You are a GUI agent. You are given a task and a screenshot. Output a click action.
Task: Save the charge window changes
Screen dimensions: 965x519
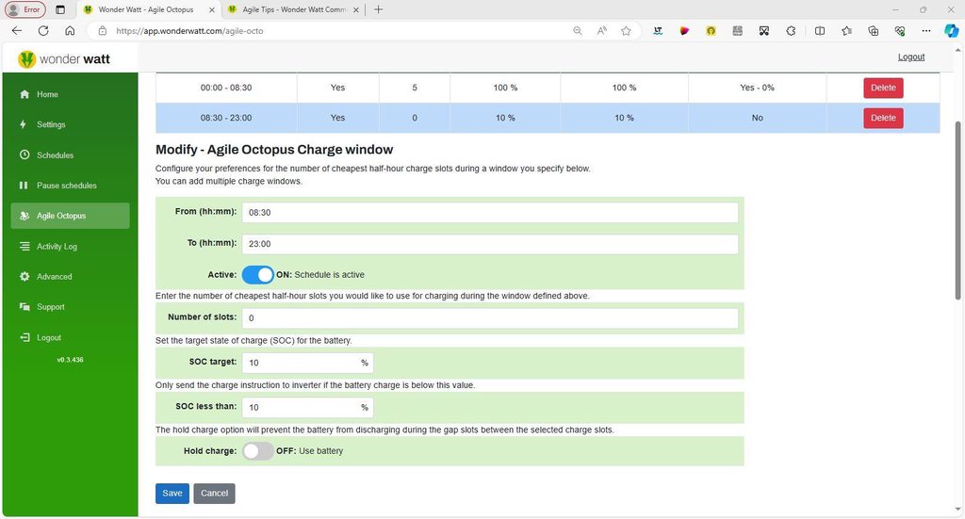pyautogui.click(x=172, y=494)
